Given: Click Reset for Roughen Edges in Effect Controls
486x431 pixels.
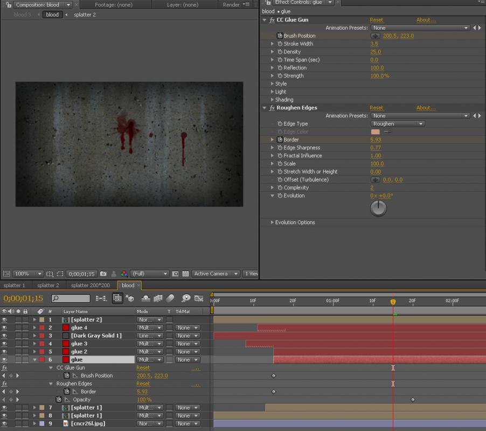Looking at the screenshot, I should pos(376,108).
